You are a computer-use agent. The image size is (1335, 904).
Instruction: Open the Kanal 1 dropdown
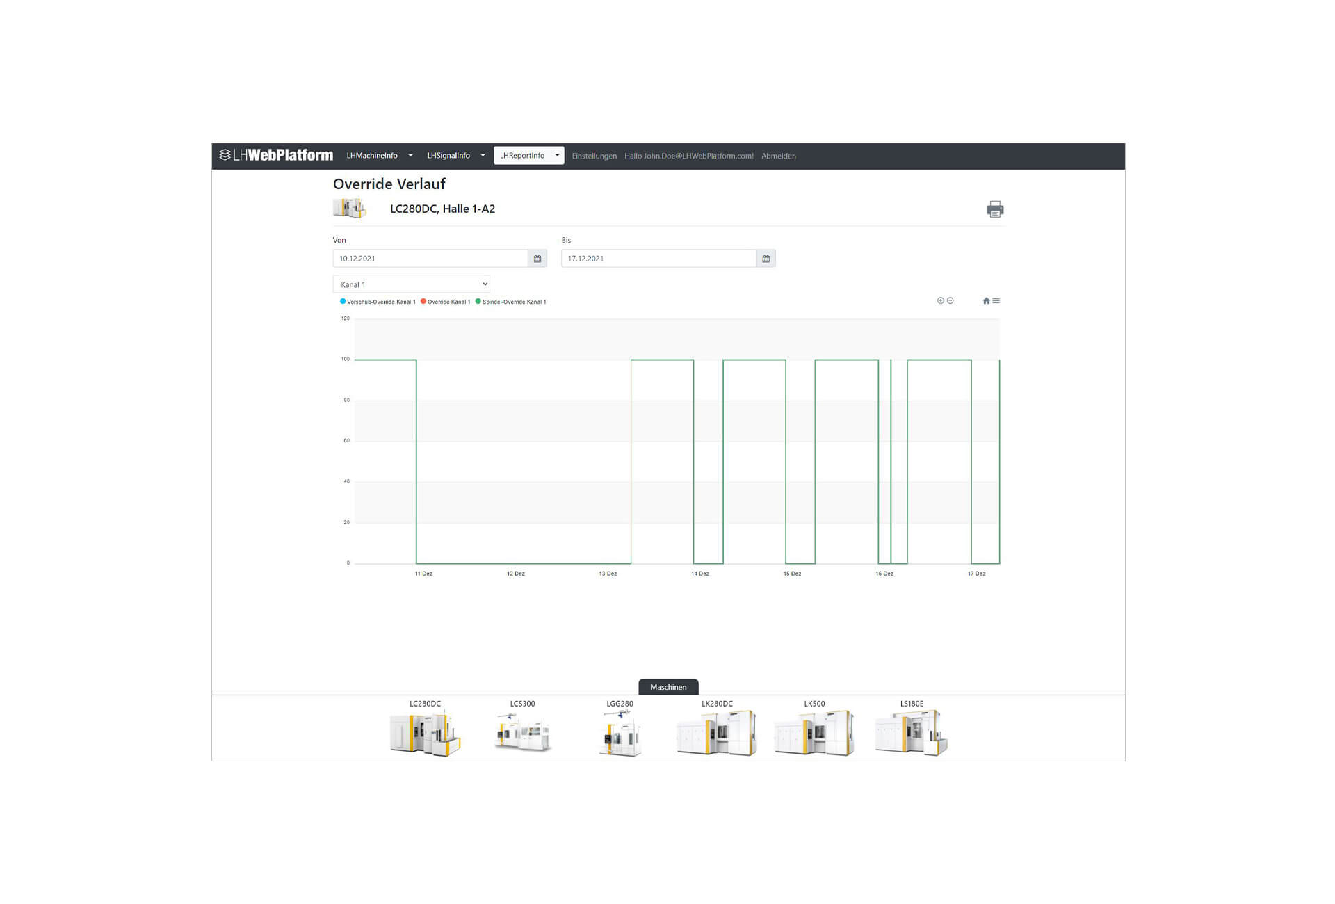tap(411, 284)
